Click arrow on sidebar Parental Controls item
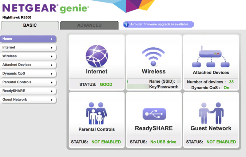Image resolution: width=246 pixels, height=157 pixels. click(52, 83)
